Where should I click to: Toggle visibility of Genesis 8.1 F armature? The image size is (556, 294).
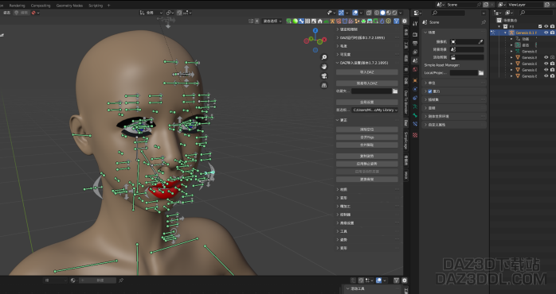click(546, 33)
